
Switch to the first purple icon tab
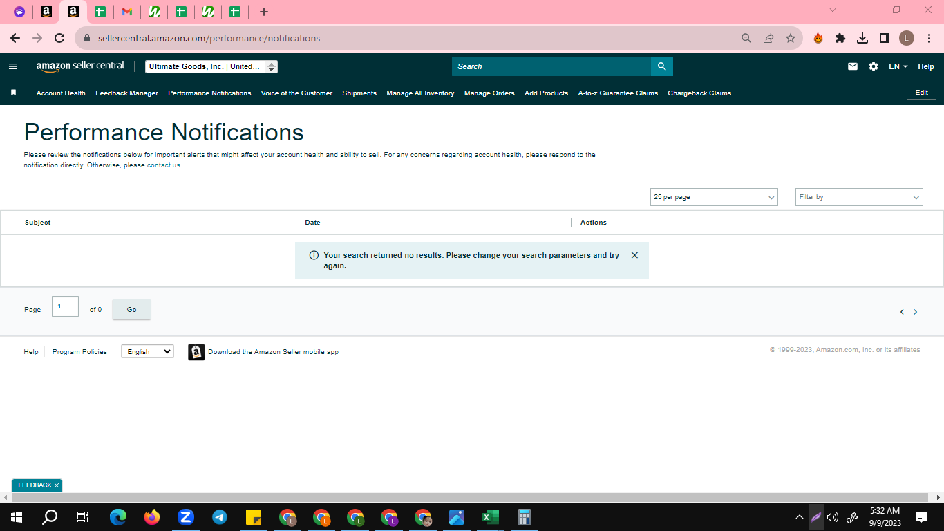[19, 12]
